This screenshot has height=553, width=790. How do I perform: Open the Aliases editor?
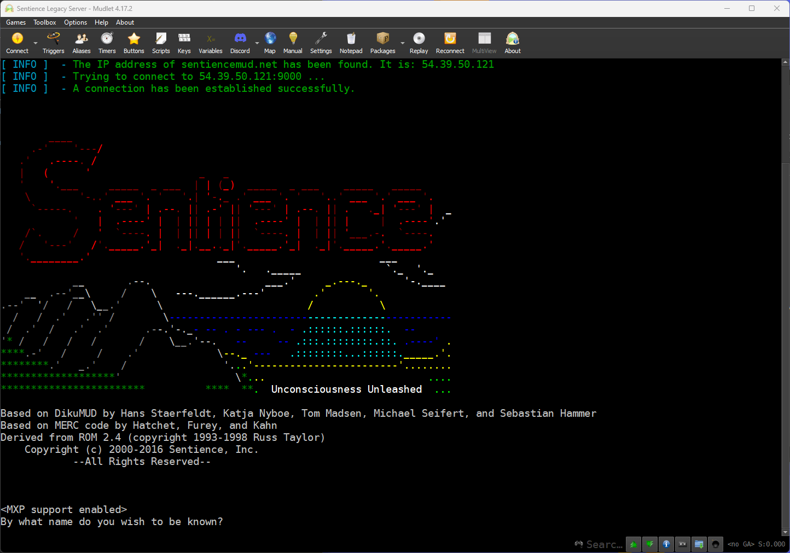pos(82,43)
